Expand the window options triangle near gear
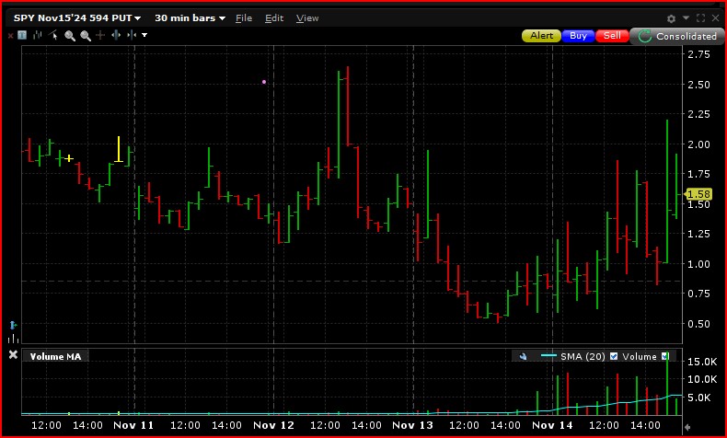This screenshot has height=438, width=727. point(686,18)
